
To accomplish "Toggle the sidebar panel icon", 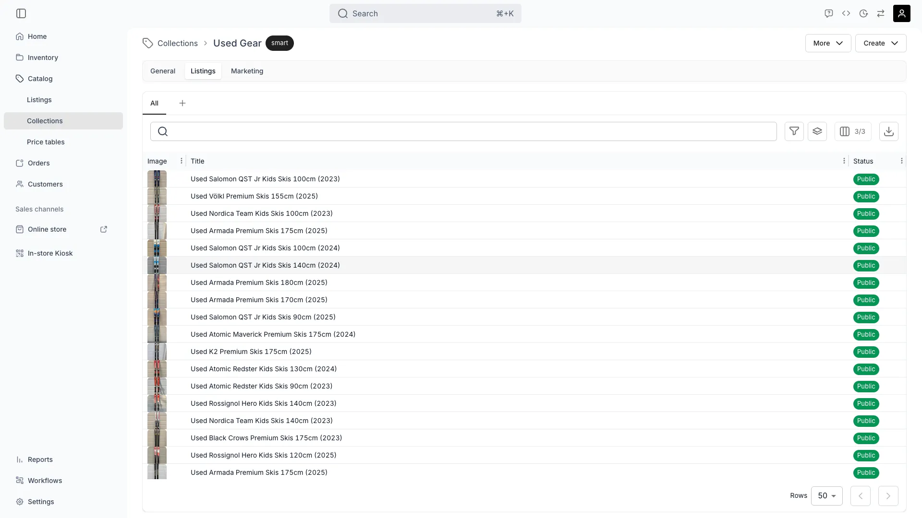I will [21, 13].
